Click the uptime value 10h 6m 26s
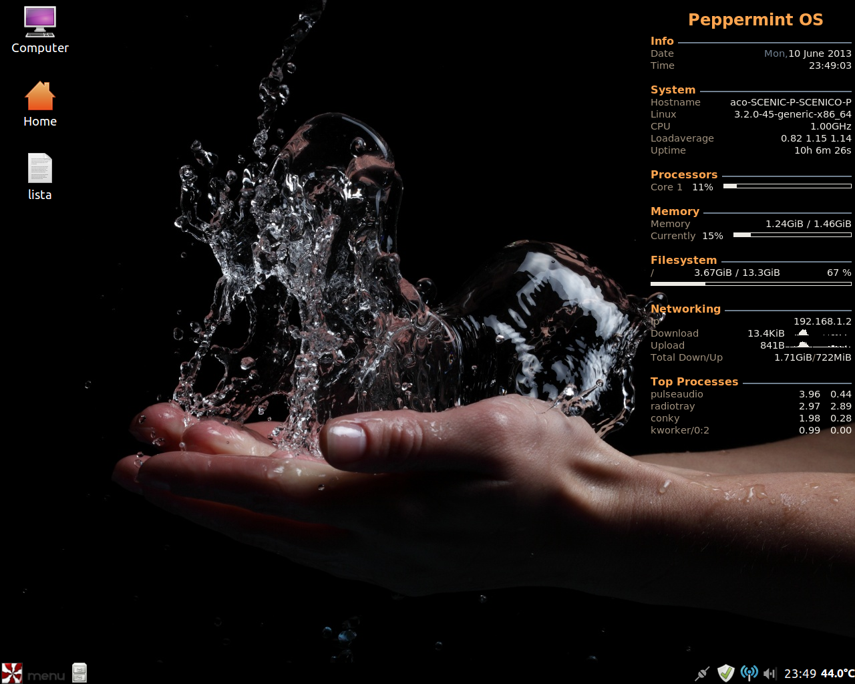This screenshot has height=684, width=855. point(823,150)
